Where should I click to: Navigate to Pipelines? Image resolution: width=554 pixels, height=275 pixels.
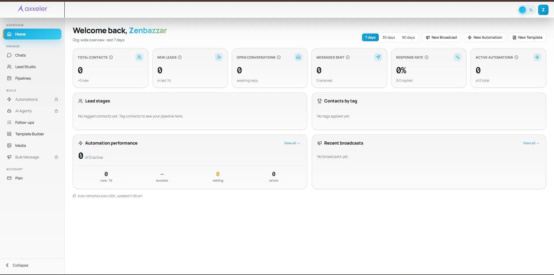click(x=32, y=78)
